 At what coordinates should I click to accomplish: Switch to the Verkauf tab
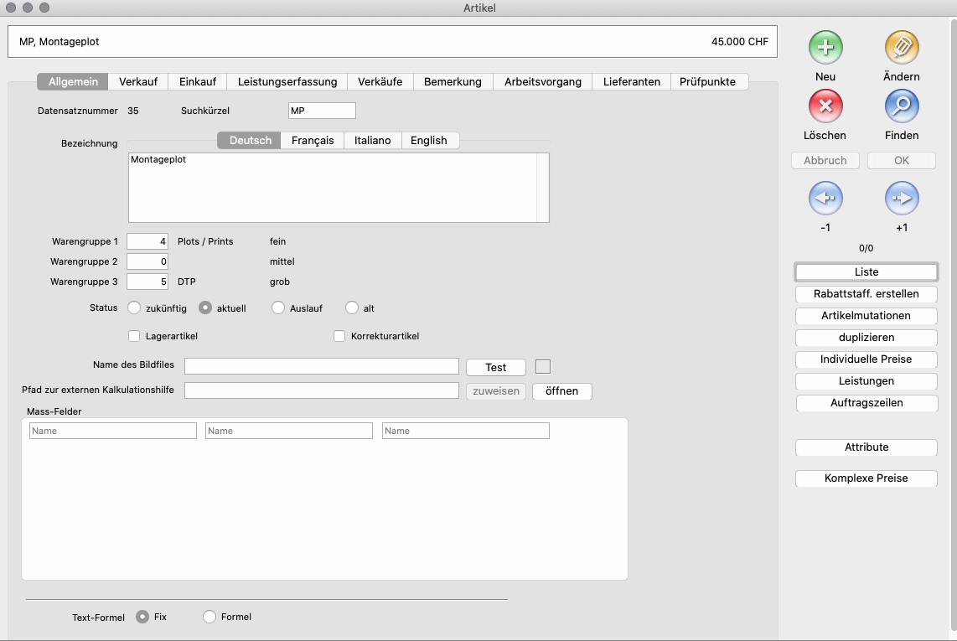click(138, 81)
